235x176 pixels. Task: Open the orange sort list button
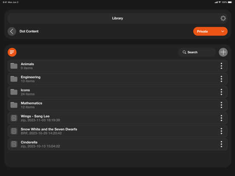click(x=12, y=52)
